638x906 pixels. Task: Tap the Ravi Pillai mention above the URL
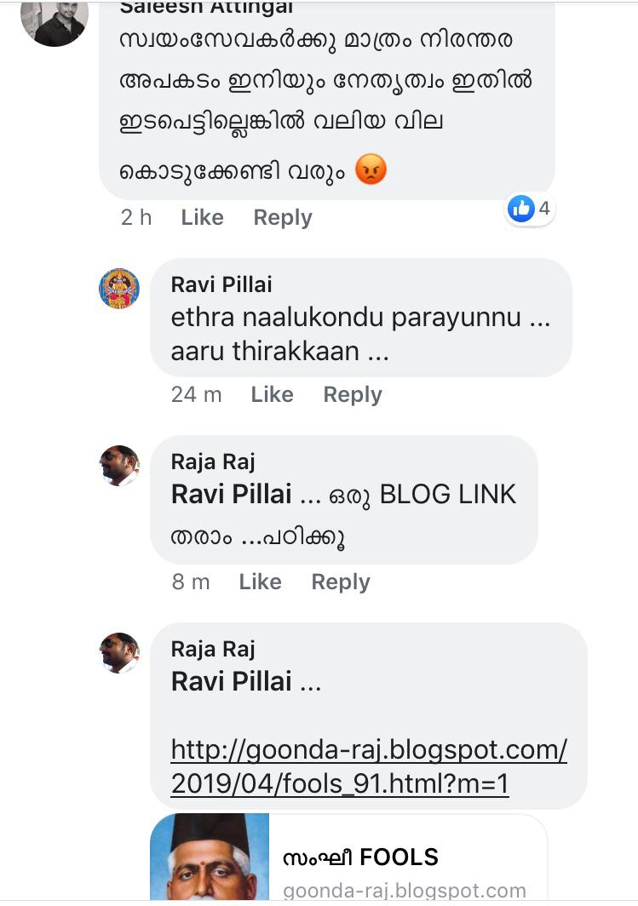(x=231, y=682)
